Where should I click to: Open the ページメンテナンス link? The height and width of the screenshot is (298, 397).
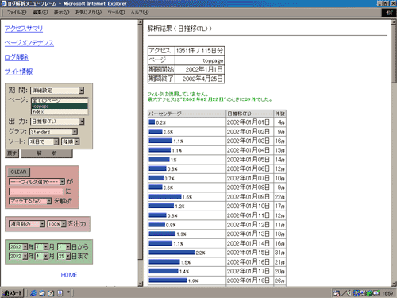(29, 43)
